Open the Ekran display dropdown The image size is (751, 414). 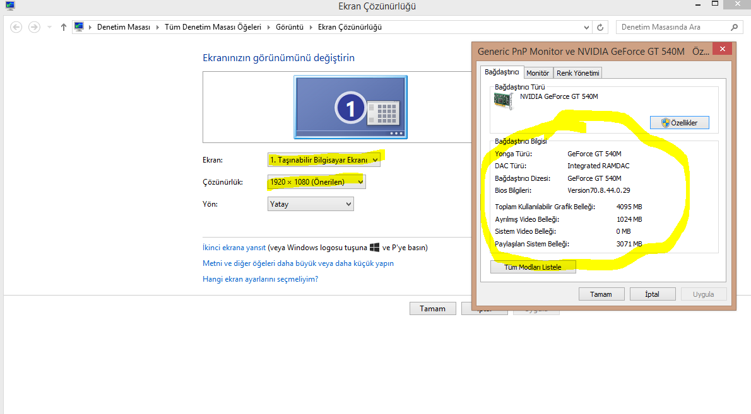(x=324, y=159)
